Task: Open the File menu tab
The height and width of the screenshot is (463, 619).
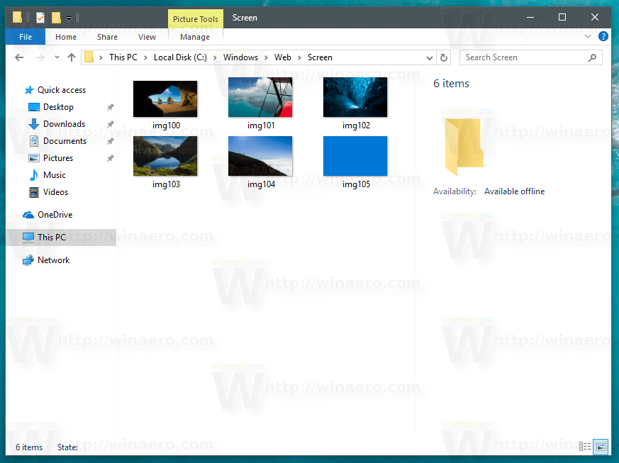Action: 26,37
